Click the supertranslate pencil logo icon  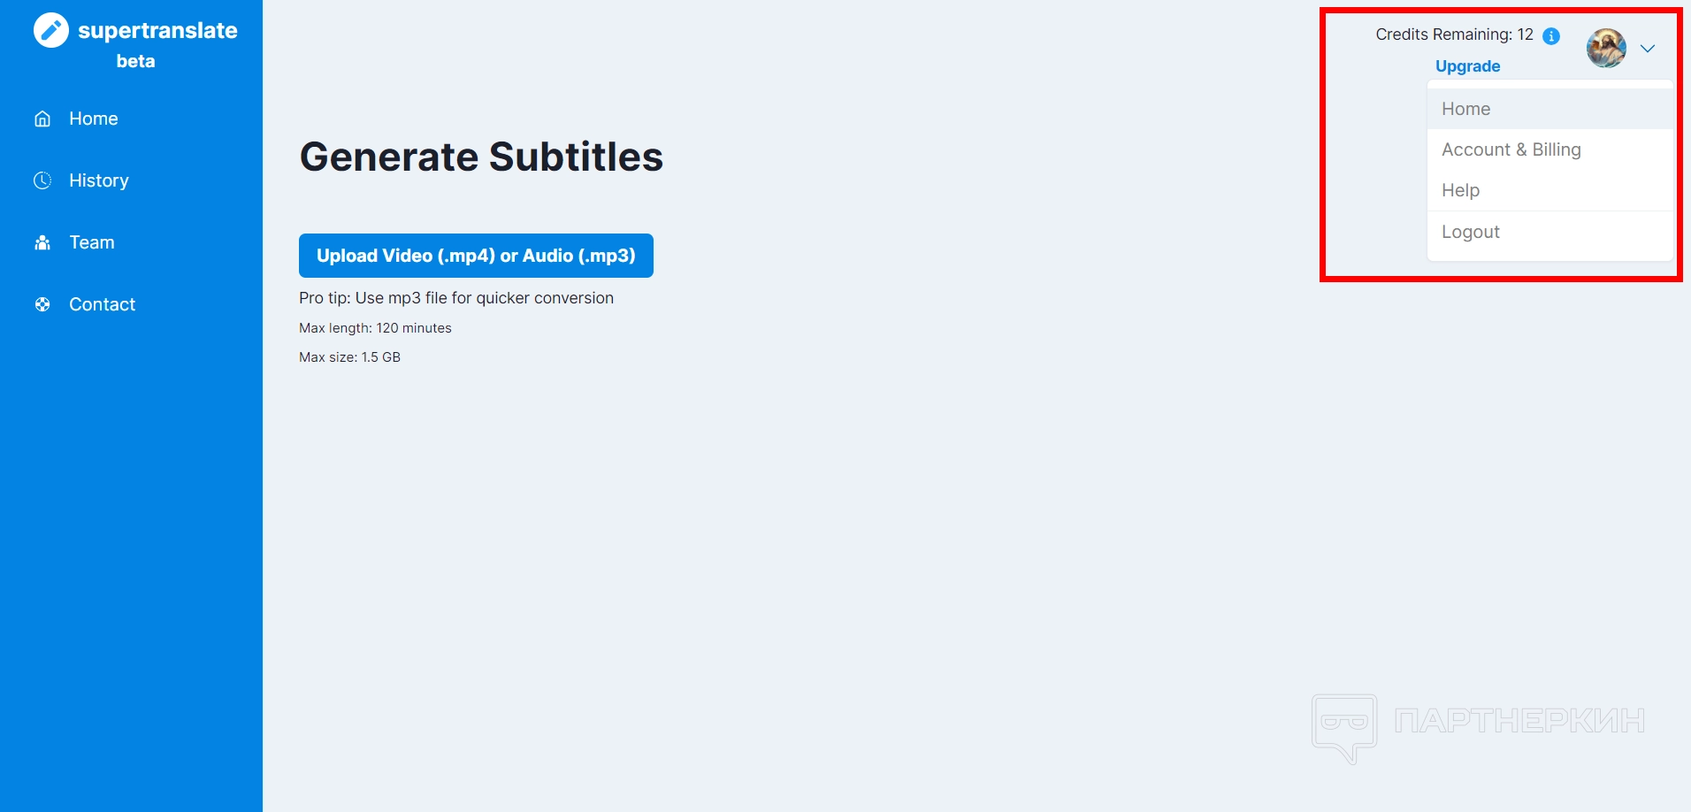(51, 30)
